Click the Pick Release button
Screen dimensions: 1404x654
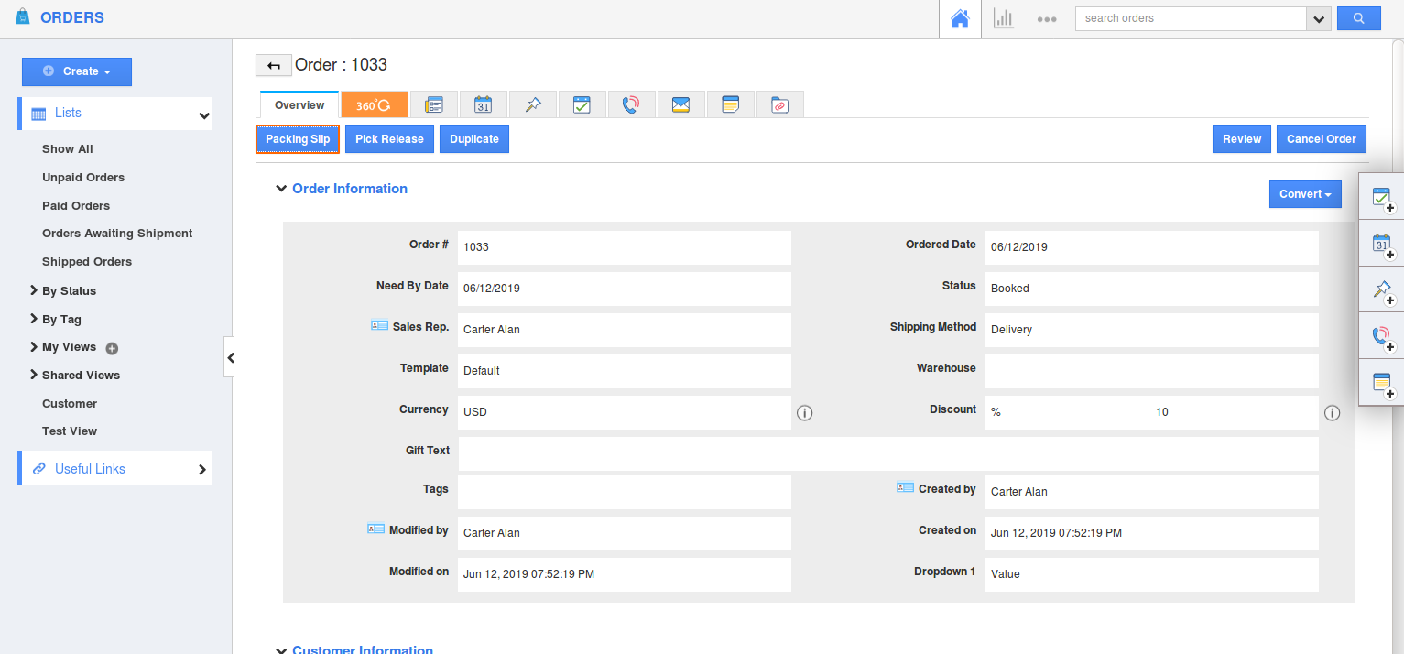(x=389, y=139)
